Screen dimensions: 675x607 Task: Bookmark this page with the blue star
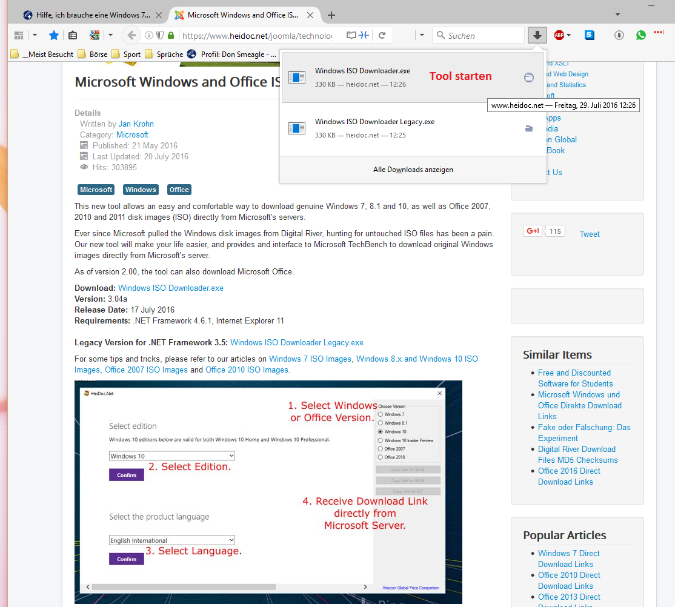tap(54, 35)
